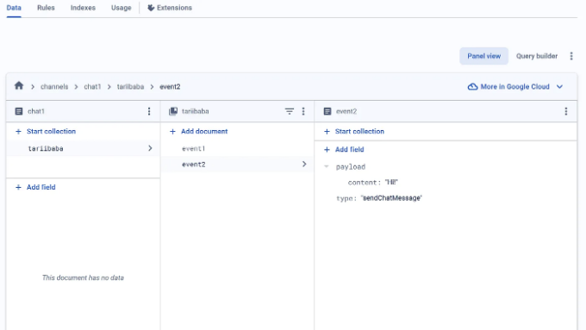Switch to Query builder
The width and height of the screenshot is (586, 330).
pyautogui.click(x=537, y=56)
